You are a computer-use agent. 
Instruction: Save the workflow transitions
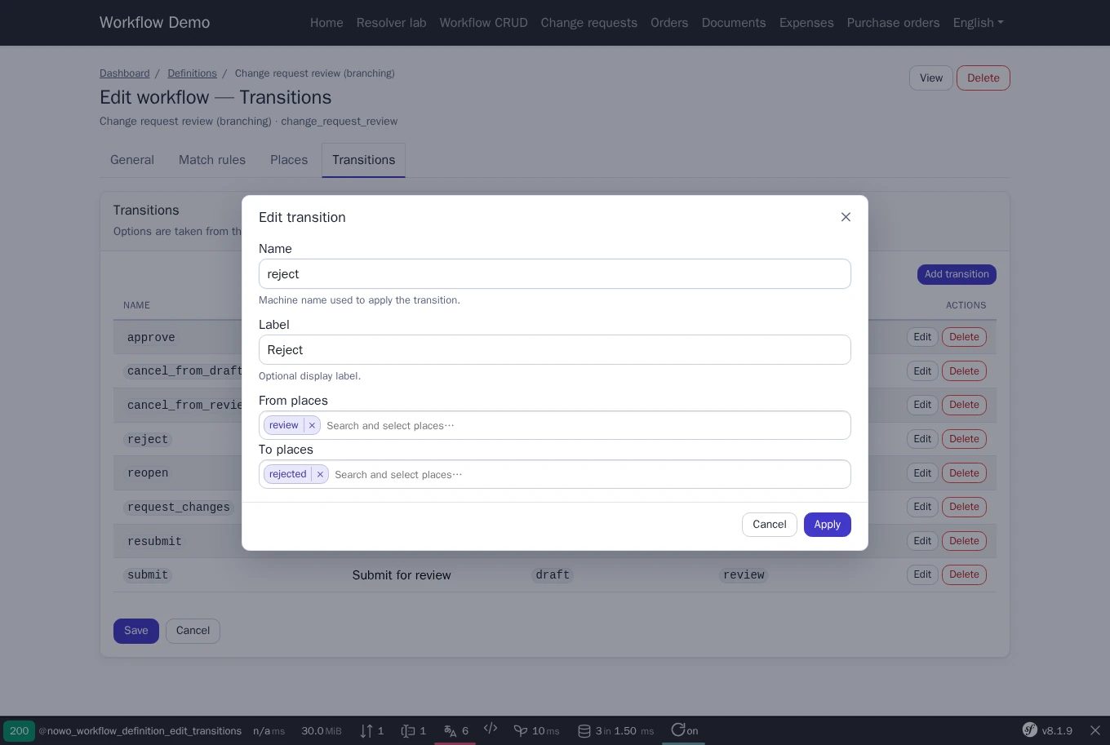(136, 631)
